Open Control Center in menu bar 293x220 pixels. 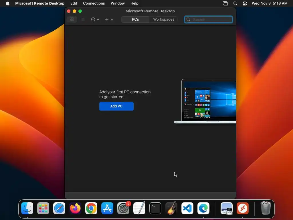tap(245, 3)
